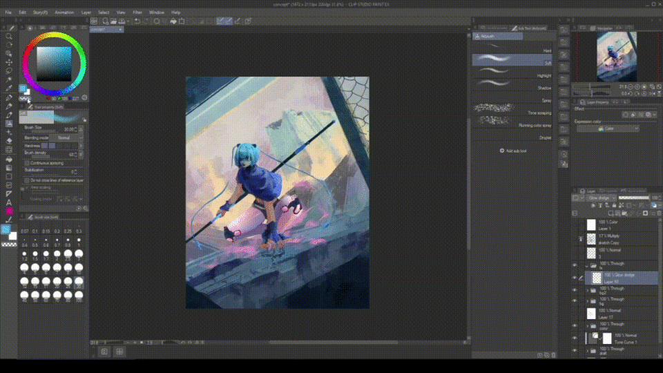Click Zoom out in Navigator panel

tap(631, 87)
